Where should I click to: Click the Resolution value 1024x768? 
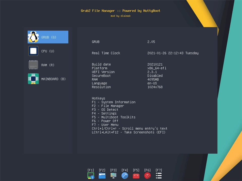(155, 87)
